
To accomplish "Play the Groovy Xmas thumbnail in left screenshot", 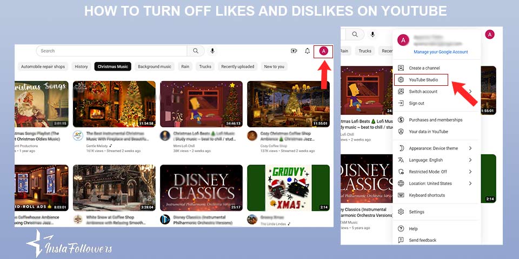I will click(x=288, y=188).
